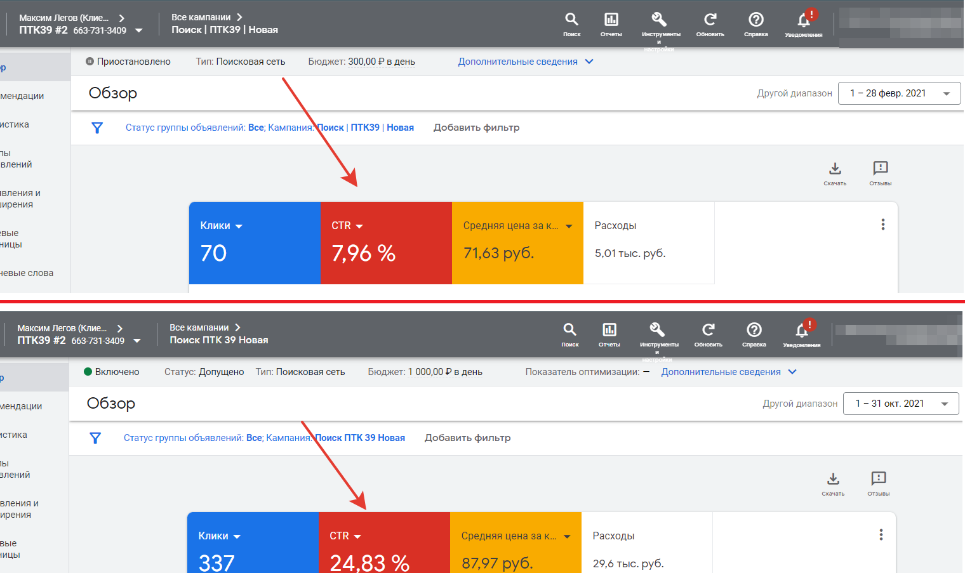Screen dimensions: 965x573
Task: Click the 'Приостановлено' campaign status
Action: [128, 62]
